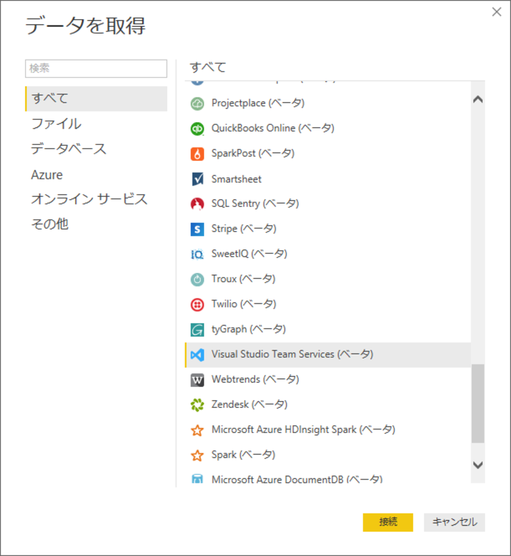
Task: Select the その他 category
Action: (x=96, y=224)
